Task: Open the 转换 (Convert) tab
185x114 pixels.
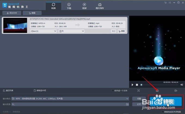Action: click(x=53, y=6)
